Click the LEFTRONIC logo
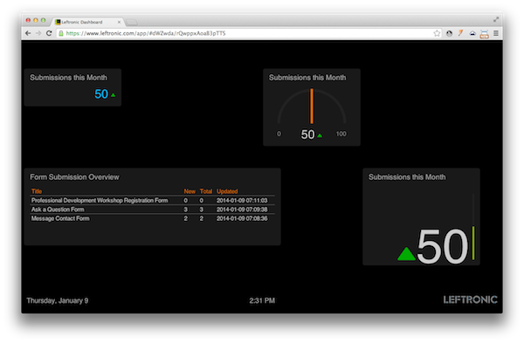The width and height of the screenshot is (524, 343). [x=470, y=299]
